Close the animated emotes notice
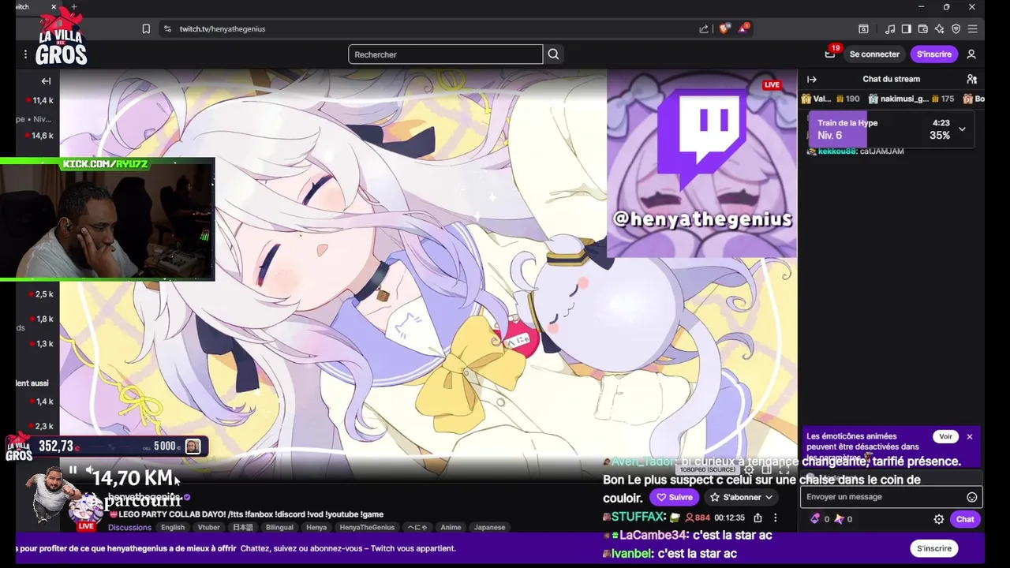Viewport: 1010px width, 568px height. [970, 436]
